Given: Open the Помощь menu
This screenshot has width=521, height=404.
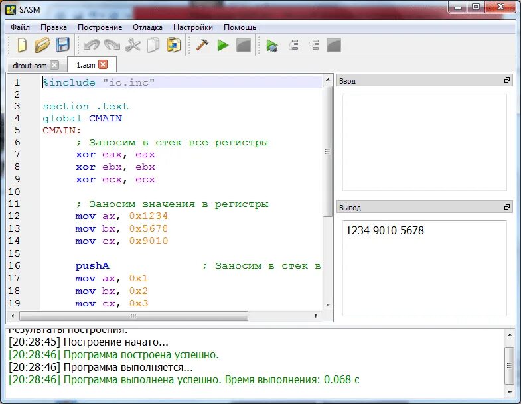Looking at the screenshot, I should 240,27.
